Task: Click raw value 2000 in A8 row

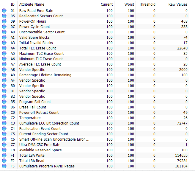Action: [183, 69]
